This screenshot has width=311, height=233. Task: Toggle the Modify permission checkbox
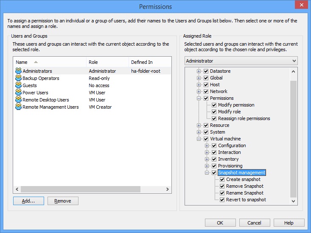point(214,105)
